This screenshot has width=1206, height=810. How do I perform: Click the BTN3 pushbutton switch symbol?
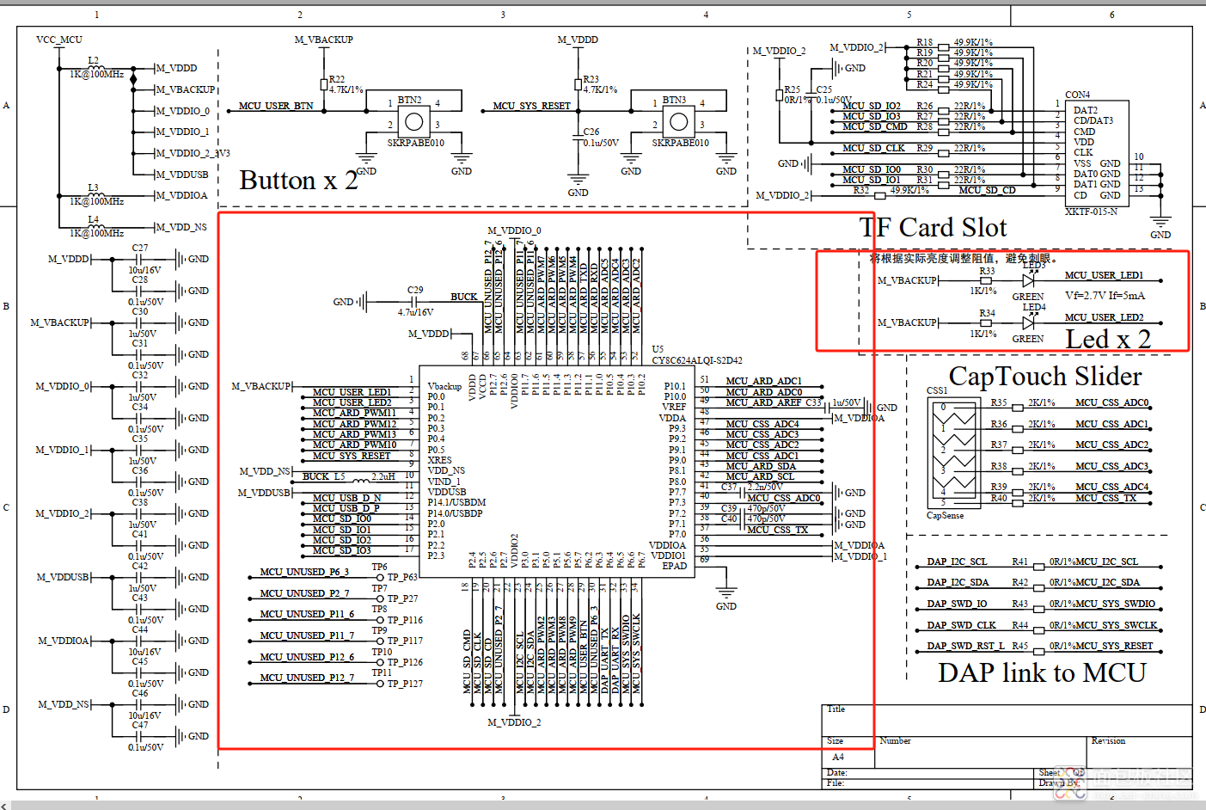tap(679, 121)
